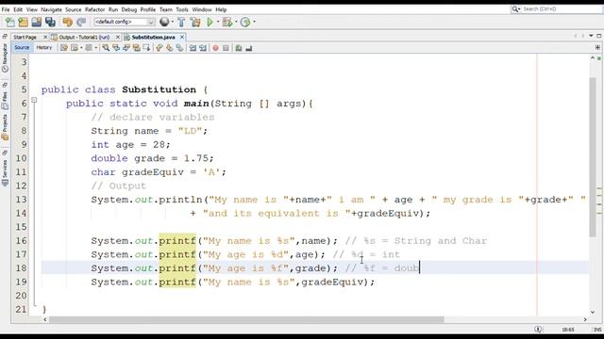
Task: Switch to the Start Page tab
Action: pyautogui.click(x=25, y=38)
